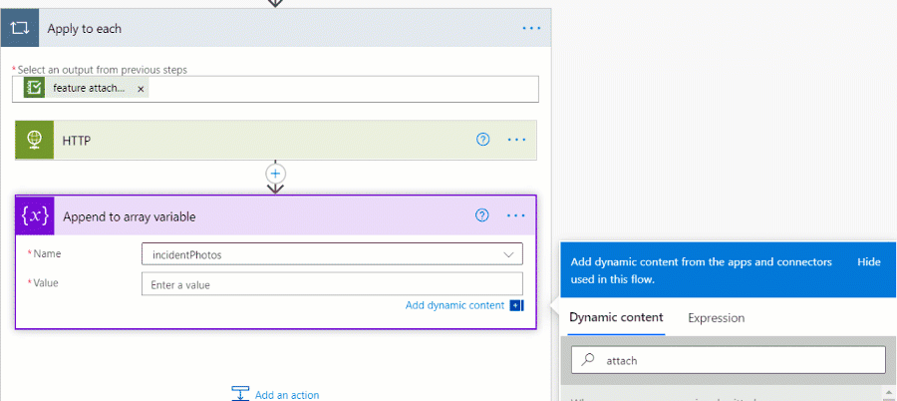The image size is (897, 401).
Task: Open help for the HTTP action
Action: (483, 140)
